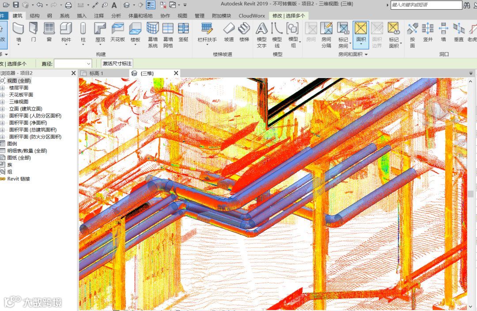Select the Tag Area (标记面积) tool
Screen dimensions: 477x311
point(394,35)
